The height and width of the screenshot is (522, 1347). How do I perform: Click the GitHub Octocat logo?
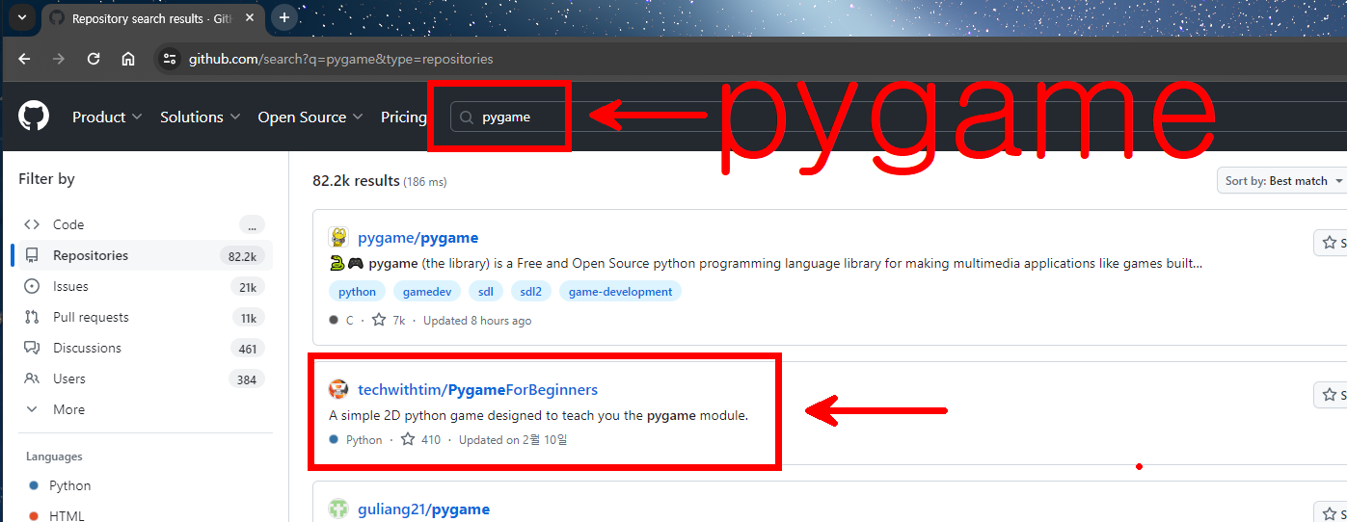[x=34, y=117]
